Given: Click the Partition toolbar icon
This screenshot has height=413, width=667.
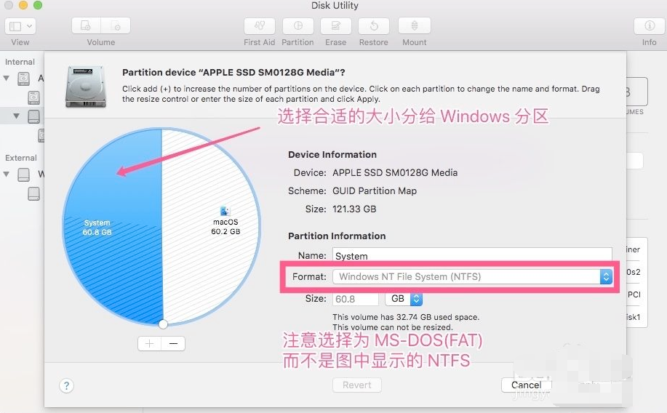Looking at the screenshot, I should pos(297,26).
